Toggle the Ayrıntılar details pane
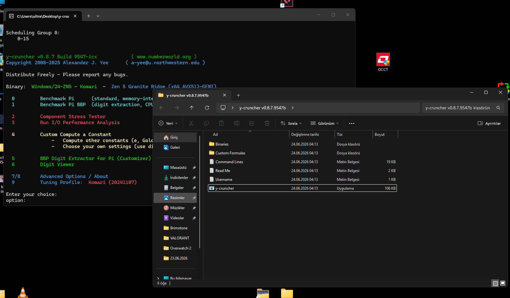Image resolution: width=510 pixels, height=298 pixels. pos(489,123)
